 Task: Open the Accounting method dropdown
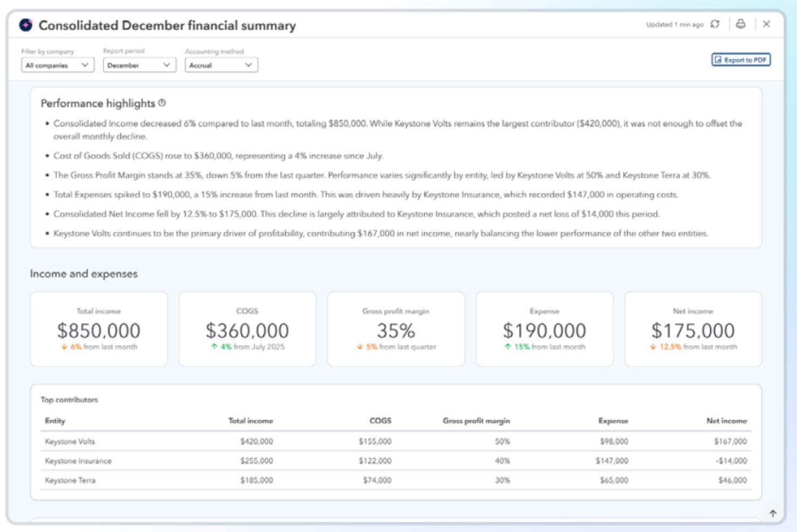(221, 65)
